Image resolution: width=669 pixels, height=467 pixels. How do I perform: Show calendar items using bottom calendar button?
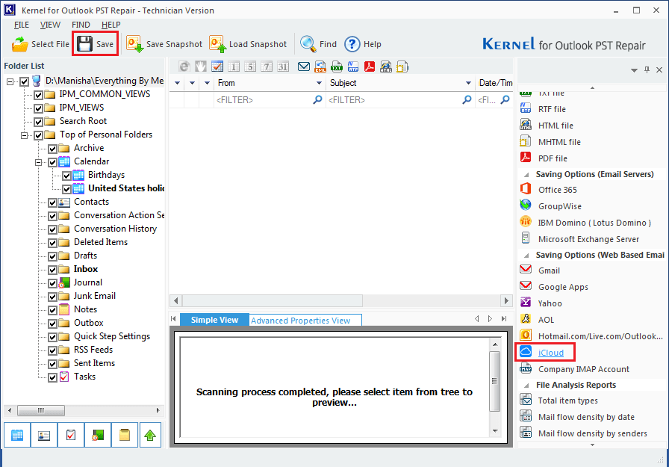17,435
